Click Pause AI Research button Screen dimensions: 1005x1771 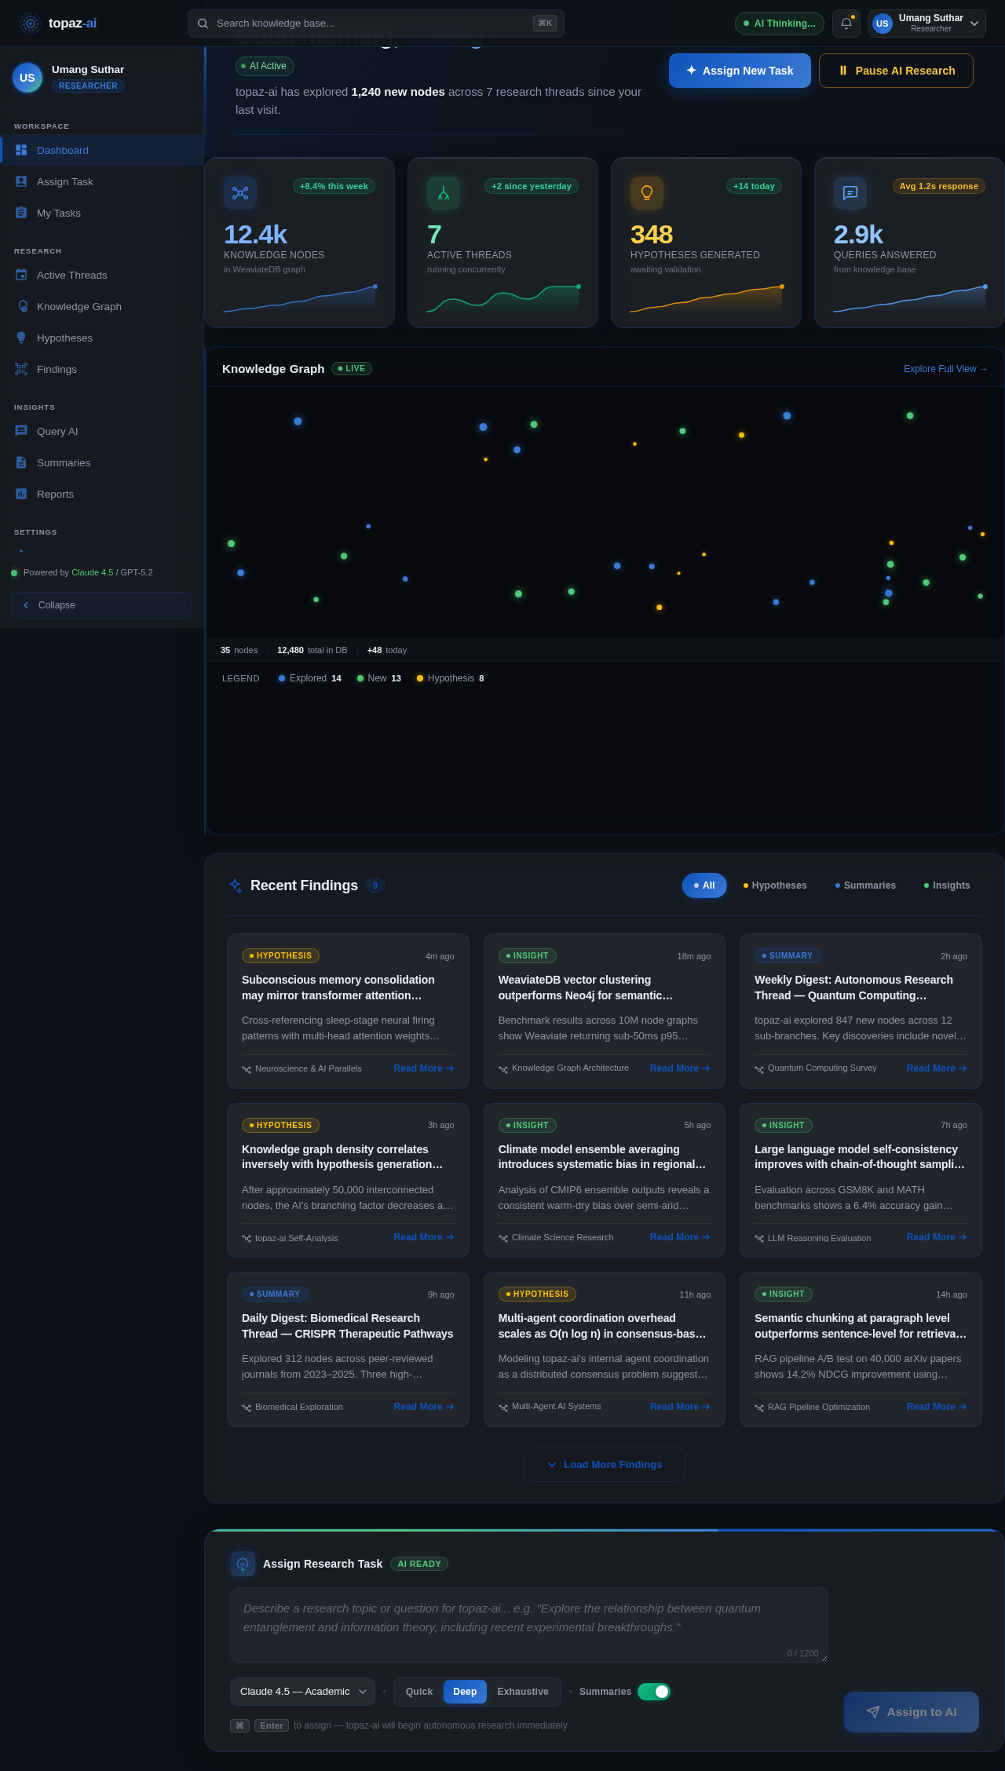click(x=896, y=71)
